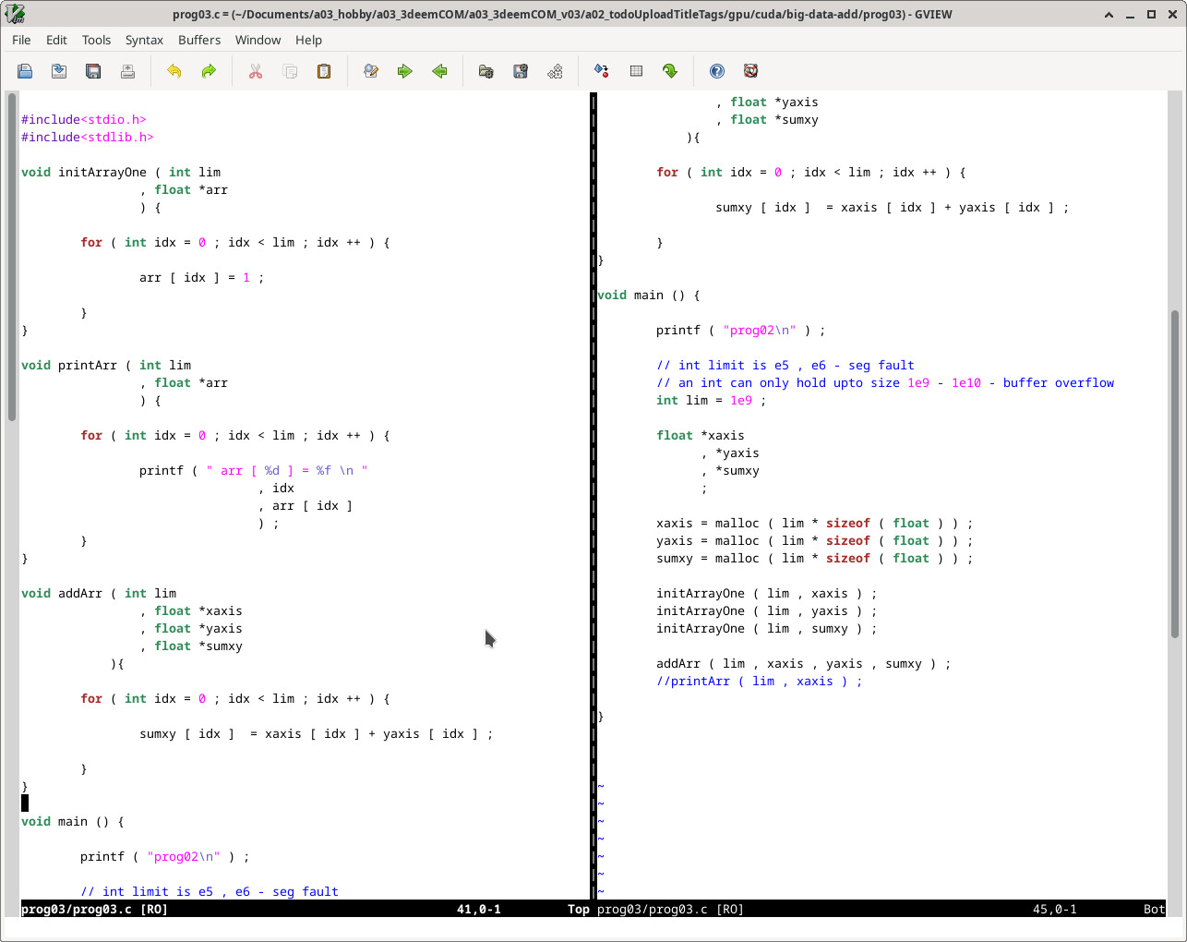Open the Buffers menu
The height and width of the screenshot is (942, 1187).
199,40
